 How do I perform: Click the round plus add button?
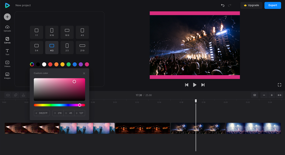click(x=7, y=17)
